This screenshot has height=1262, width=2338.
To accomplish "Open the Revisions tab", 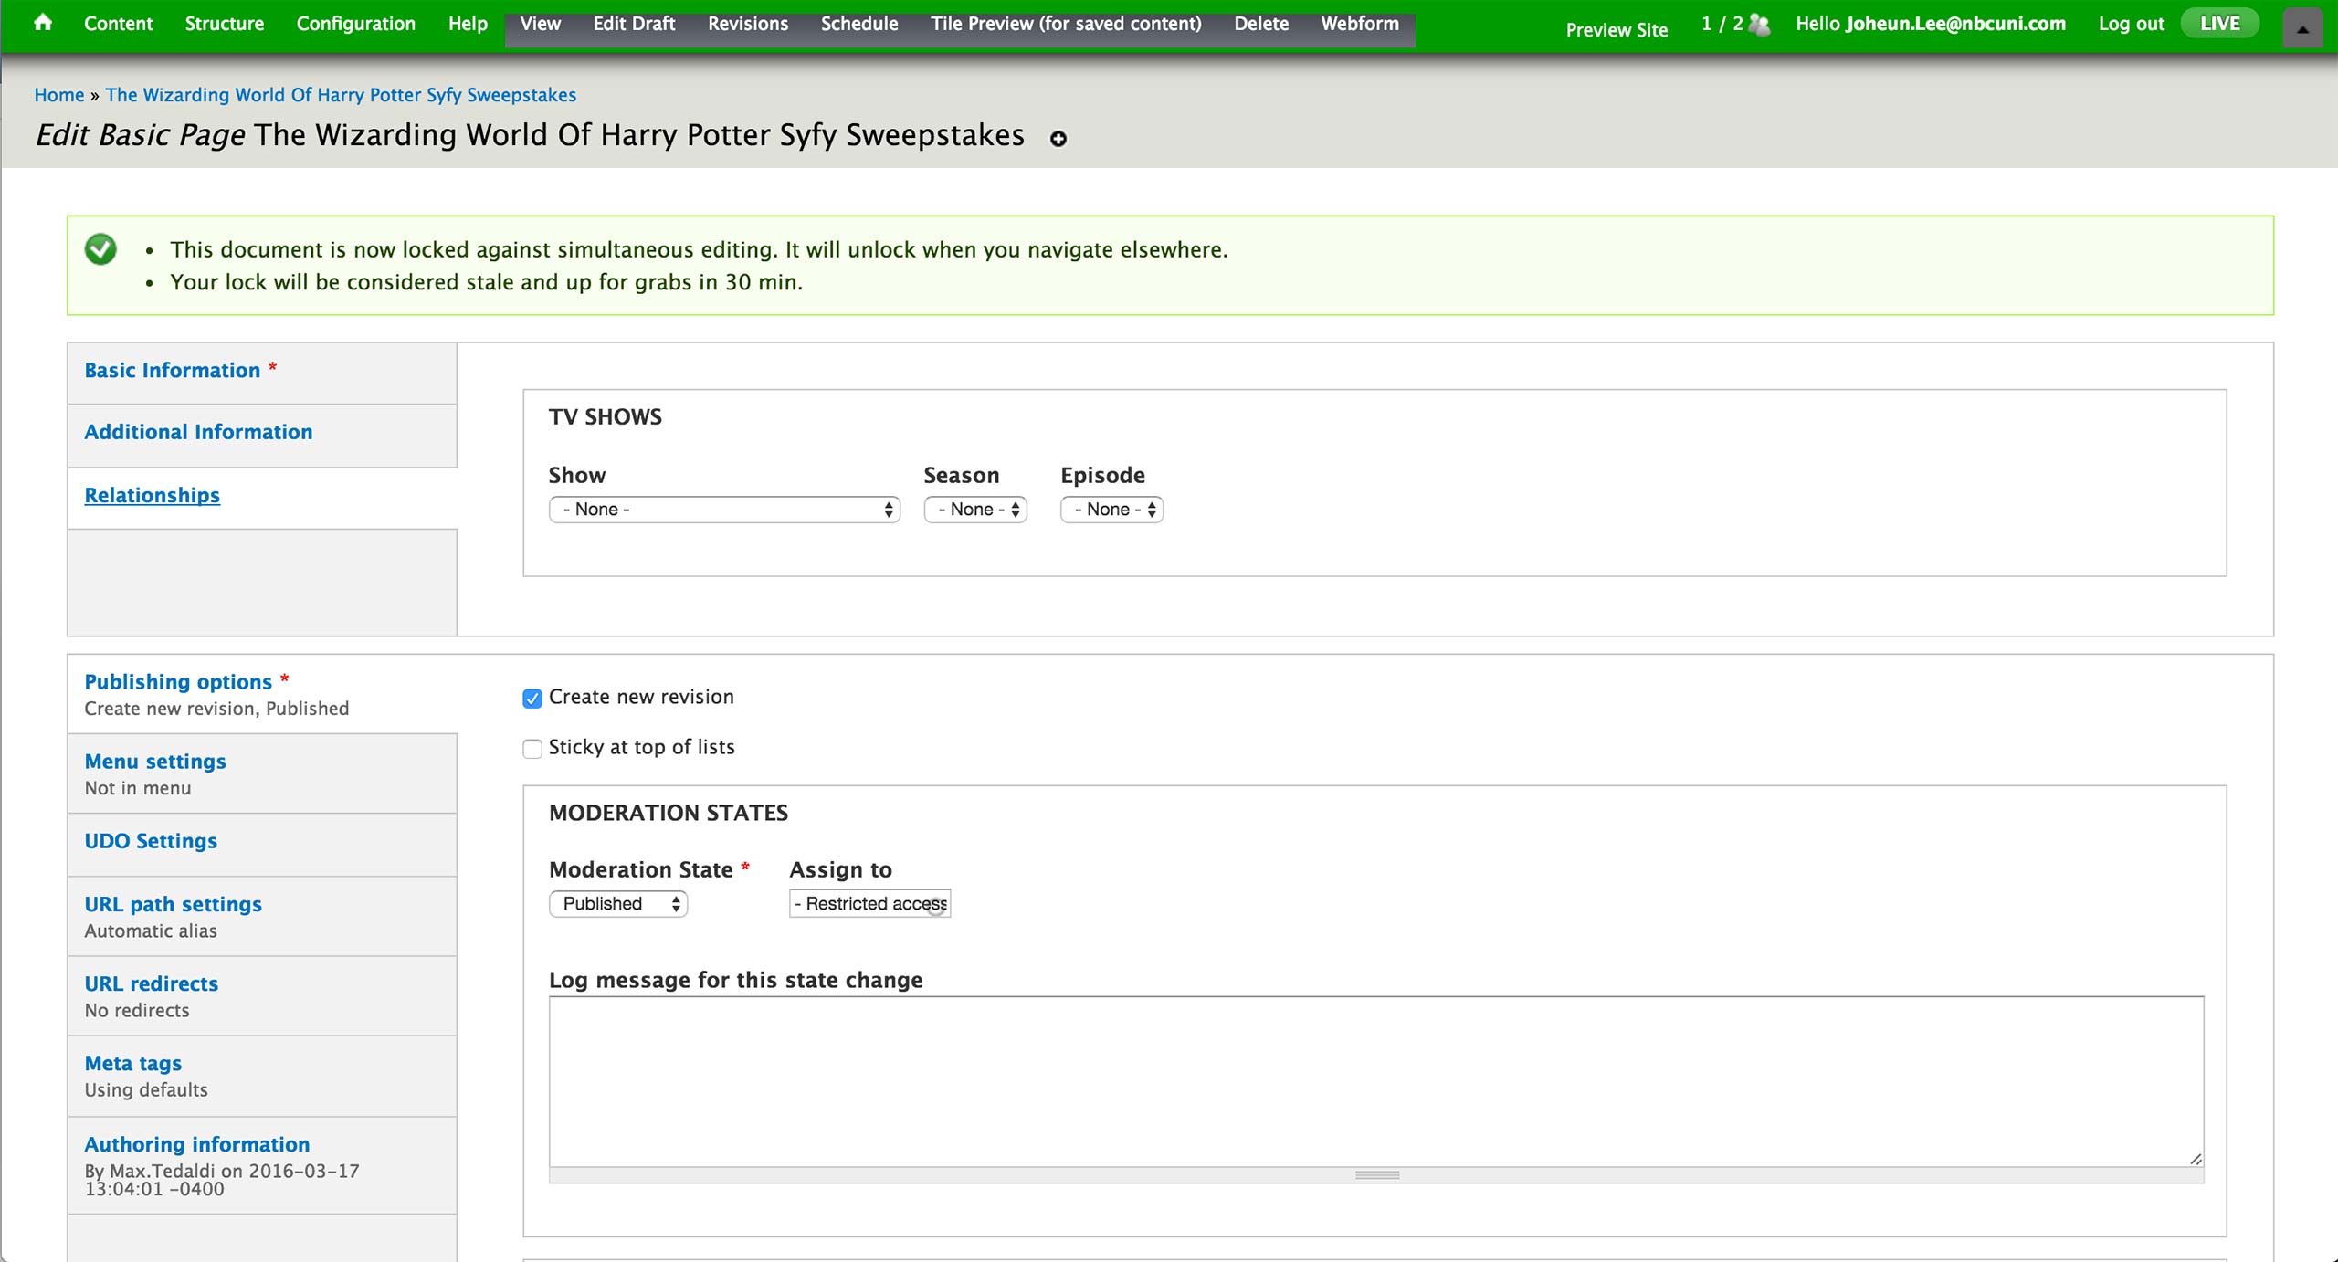I will coord(747,24).
